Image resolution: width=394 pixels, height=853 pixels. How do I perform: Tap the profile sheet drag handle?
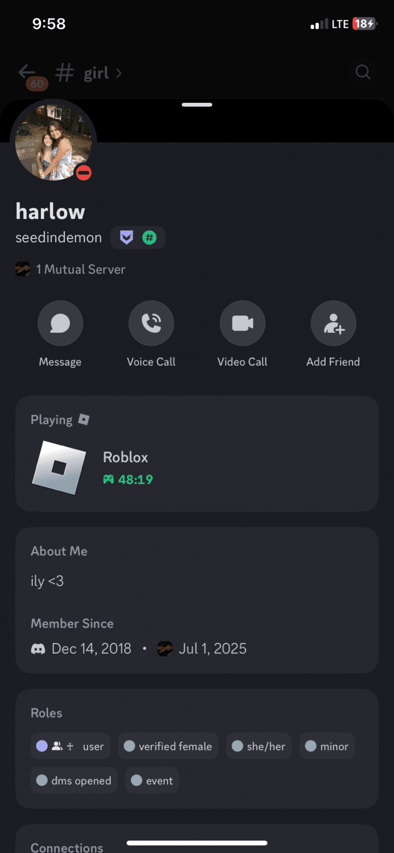197,105
